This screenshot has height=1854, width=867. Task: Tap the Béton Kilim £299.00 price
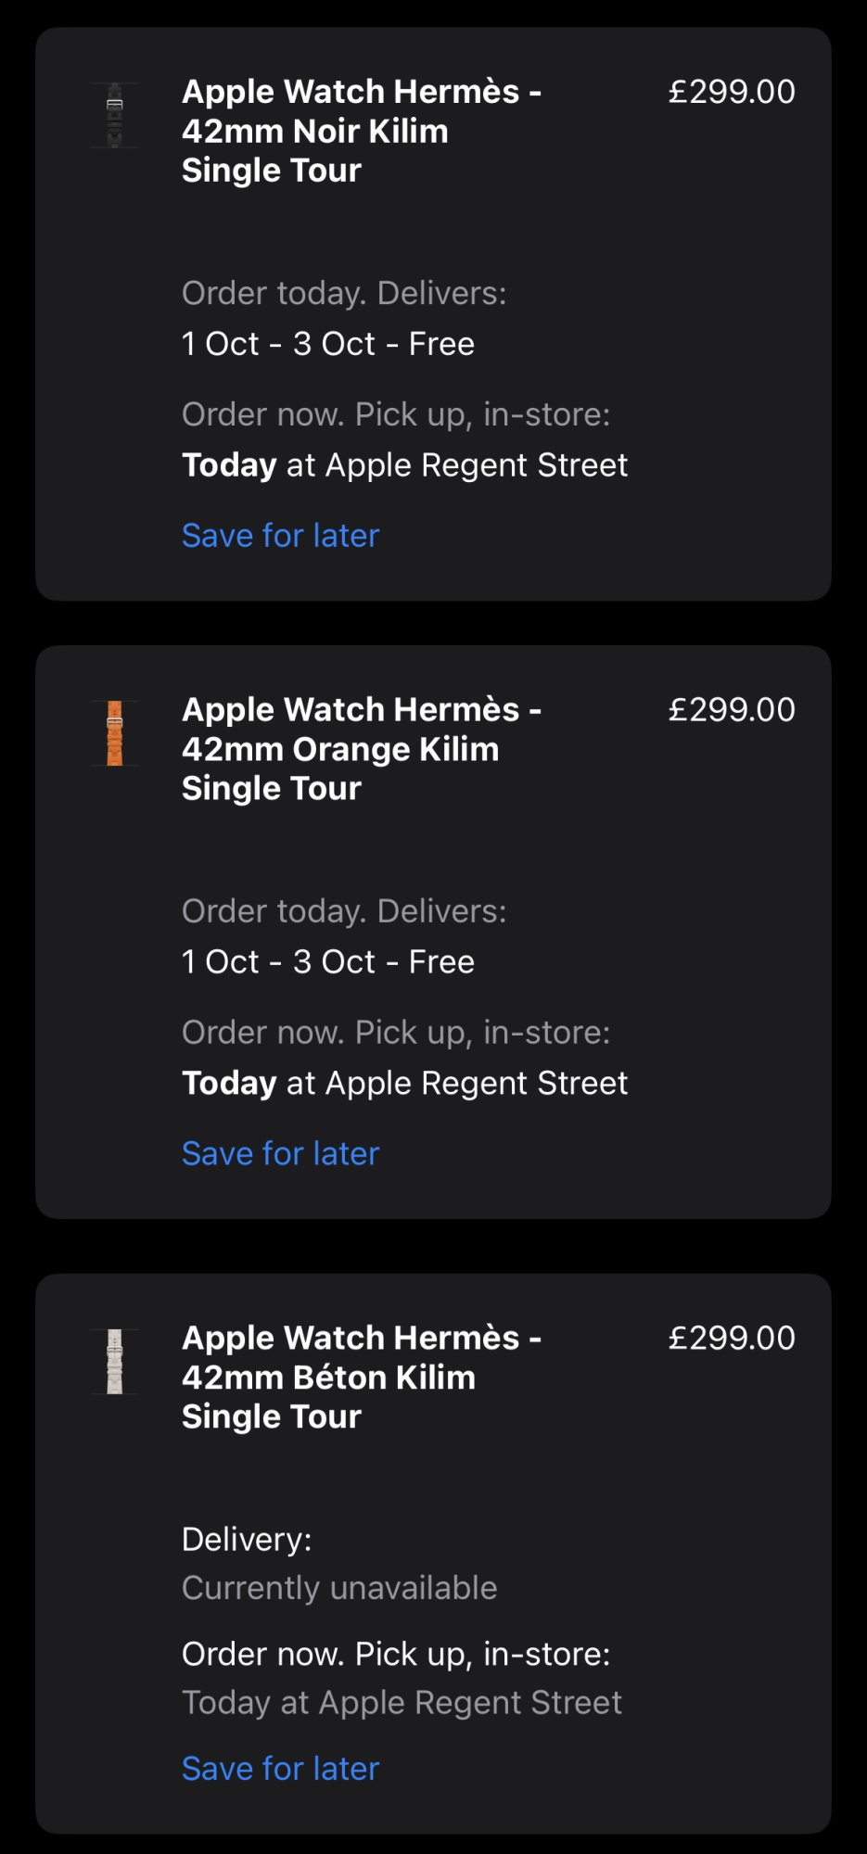pyautogui.click(x=732, y=1339)
